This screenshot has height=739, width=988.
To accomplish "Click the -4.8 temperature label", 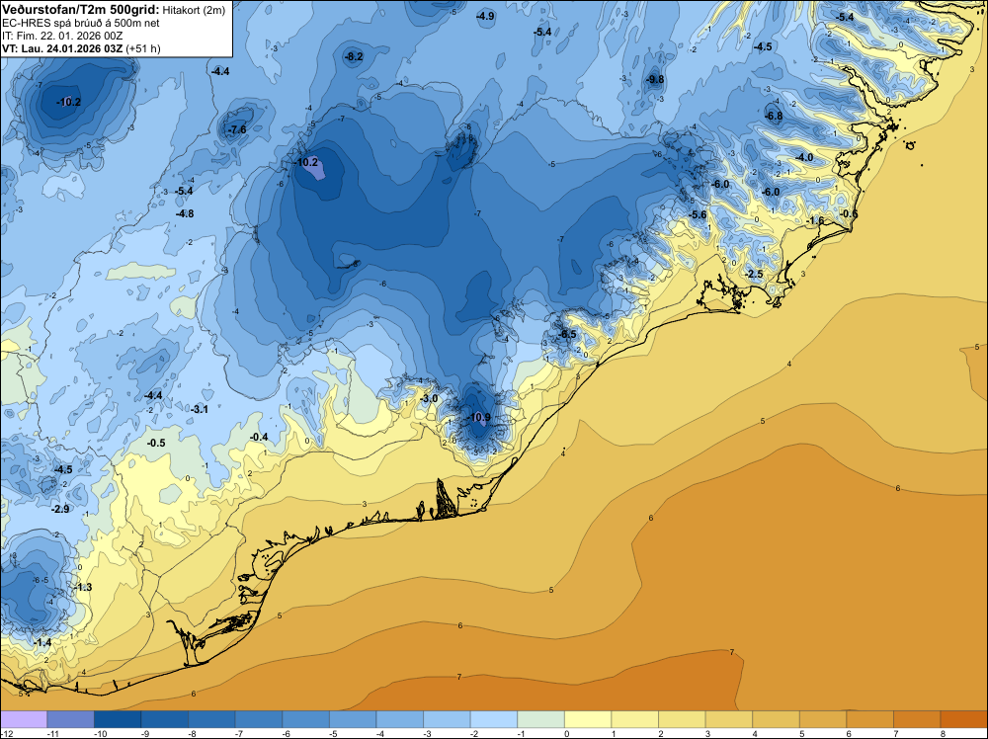I will [184, 214].
